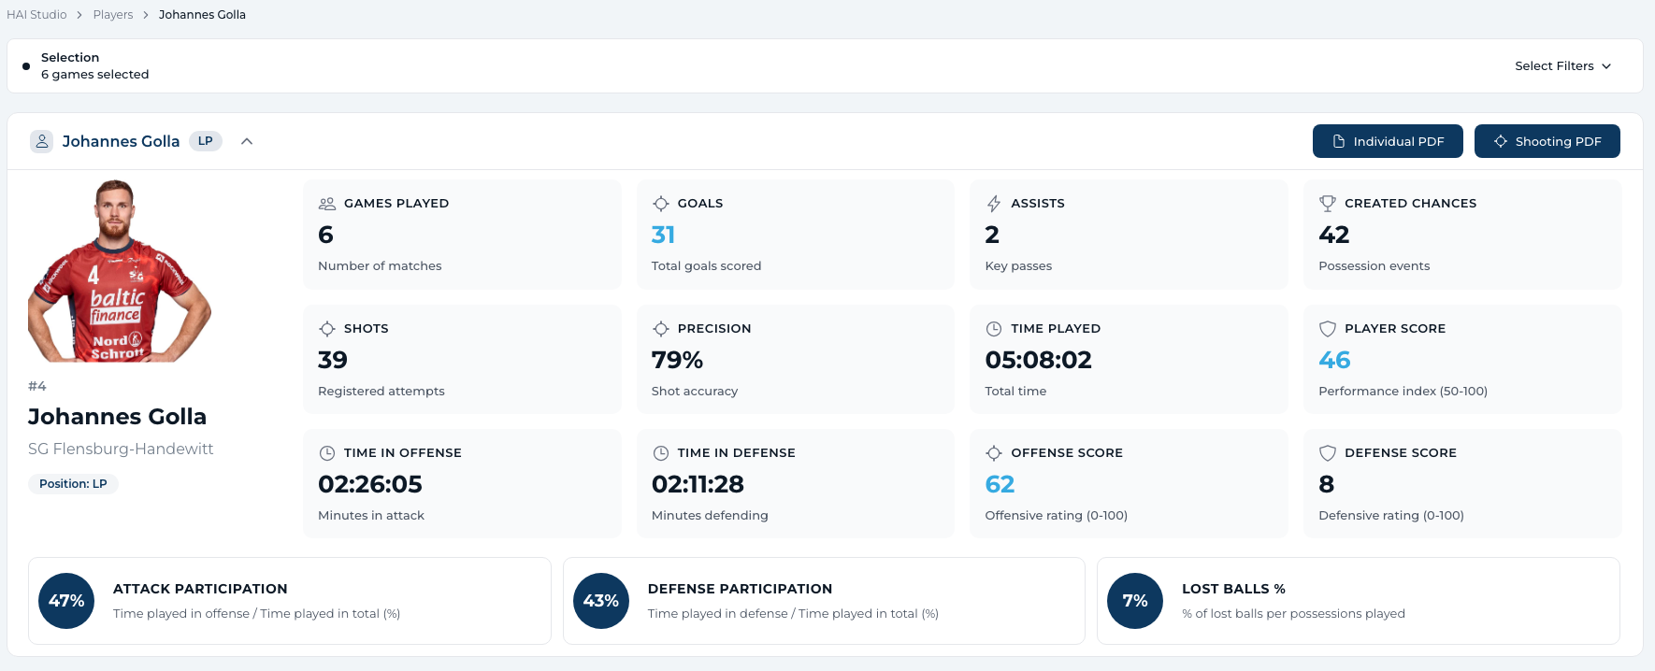Screen dimensions: 1655x671
Task: Click the people icon beside Games Played
Action: [x=326, y=204]
